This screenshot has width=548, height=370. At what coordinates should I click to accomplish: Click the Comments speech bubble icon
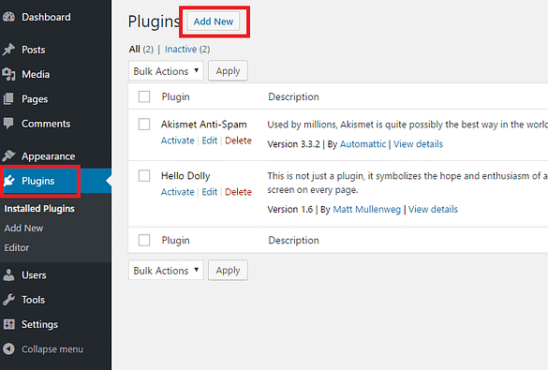8,124
